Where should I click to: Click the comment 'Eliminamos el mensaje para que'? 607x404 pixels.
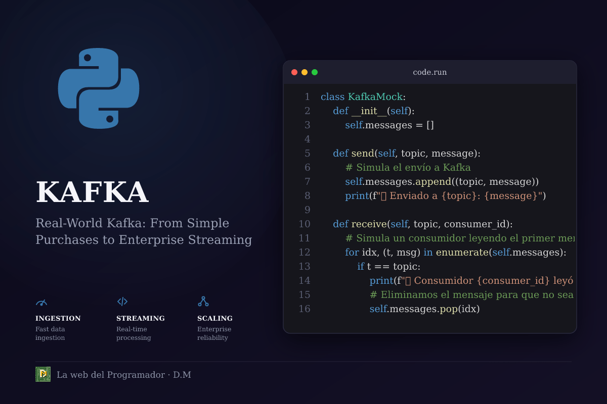(472, 295)
